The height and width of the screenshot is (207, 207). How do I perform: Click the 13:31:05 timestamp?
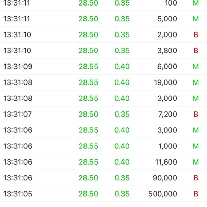coord(18,194)
